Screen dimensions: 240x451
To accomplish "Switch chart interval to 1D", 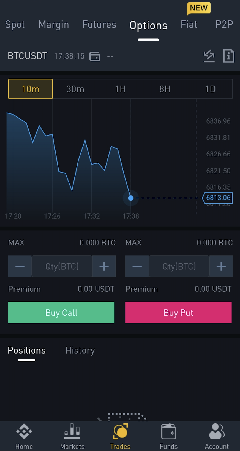I will click(x=210, y=89).
